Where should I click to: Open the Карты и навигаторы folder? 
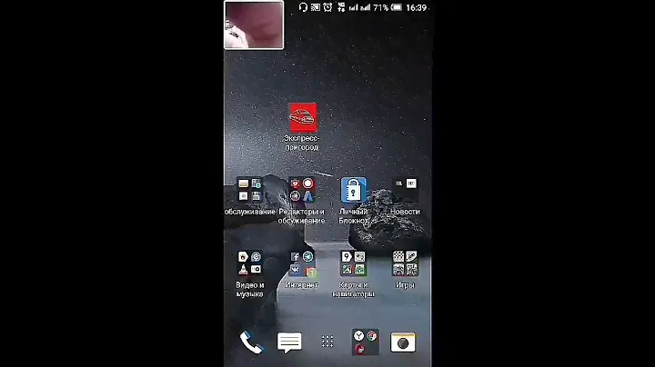click(x=353, y=264)
